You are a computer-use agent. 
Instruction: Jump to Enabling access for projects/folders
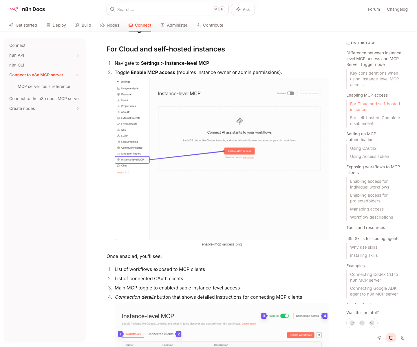click(369, 198)
